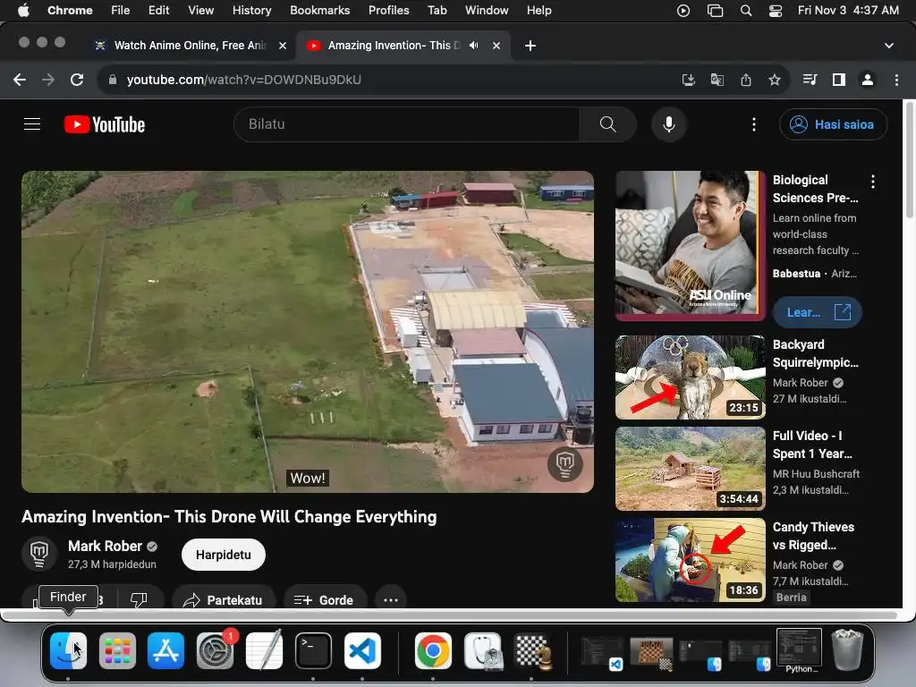Focus the Bilatu search field

click(x=407, y=123)
